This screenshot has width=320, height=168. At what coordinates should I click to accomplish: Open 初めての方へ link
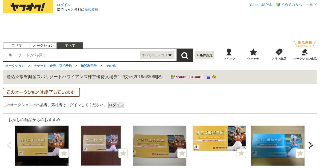tap(291, 5)
